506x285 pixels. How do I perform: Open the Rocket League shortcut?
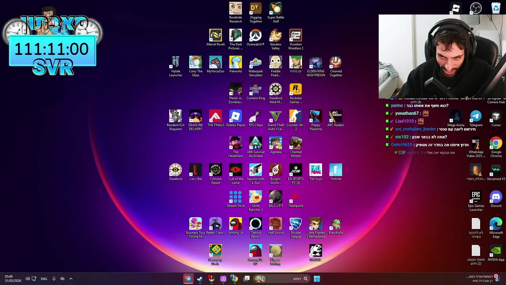coord(296,228)
